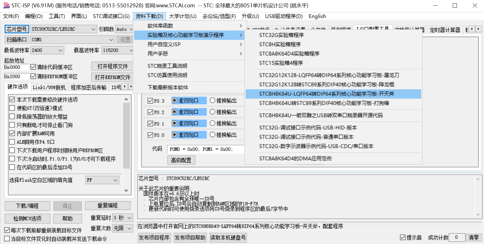Toggle 提示音 checkbox
This screenshot has width=484, height=244.
403,238
